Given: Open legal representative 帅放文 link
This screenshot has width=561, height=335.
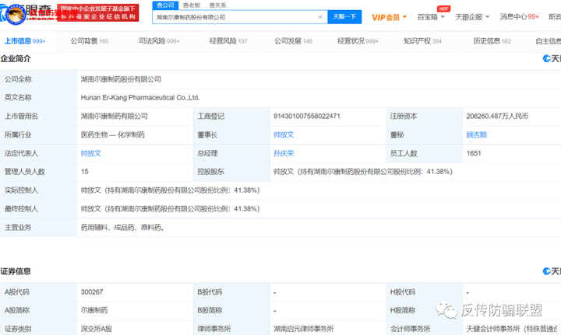Looking at the screenshot, I should click(91, 153).
